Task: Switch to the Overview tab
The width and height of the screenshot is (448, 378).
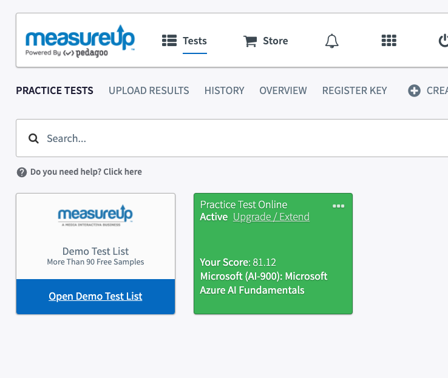Action: 283,90
